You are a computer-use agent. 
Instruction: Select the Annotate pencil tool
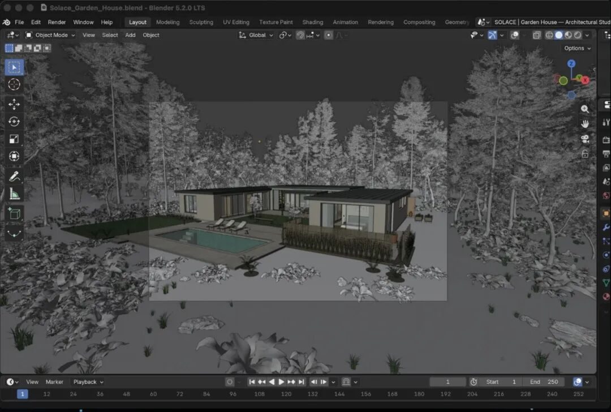[14, 176]
